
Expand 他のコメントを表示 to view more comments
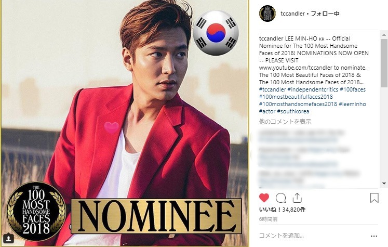[285, 122]
